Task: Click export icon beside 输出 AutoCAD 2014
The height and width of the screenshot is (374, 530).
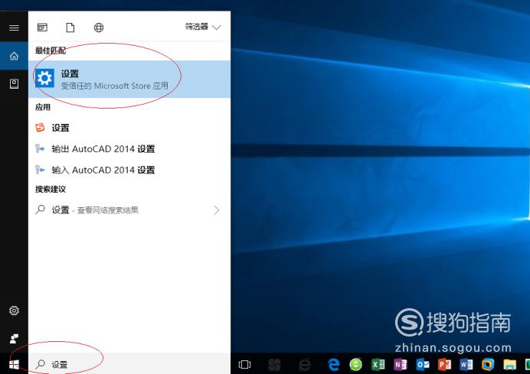Action: click(40, 148)
